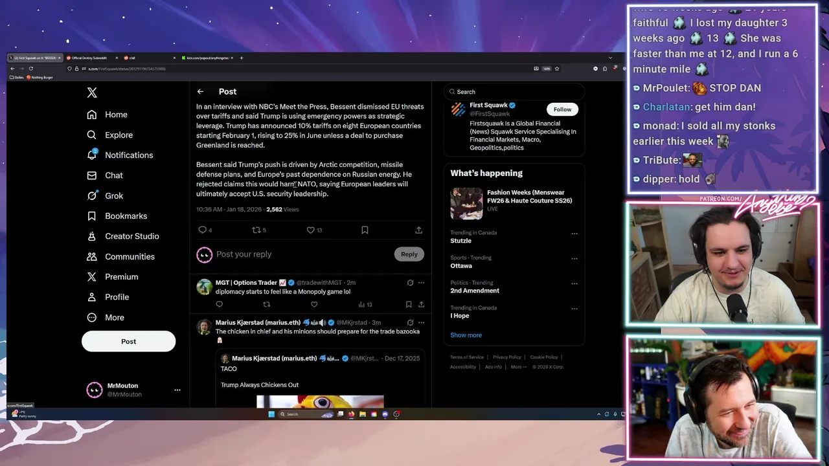Open Grok icon on MGT reply
Viewport: 829px width, 466px height.
[x=410, y=283]
